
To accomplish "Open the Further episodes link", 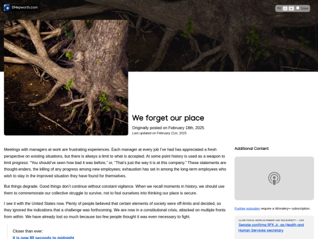I will [247, 208].
